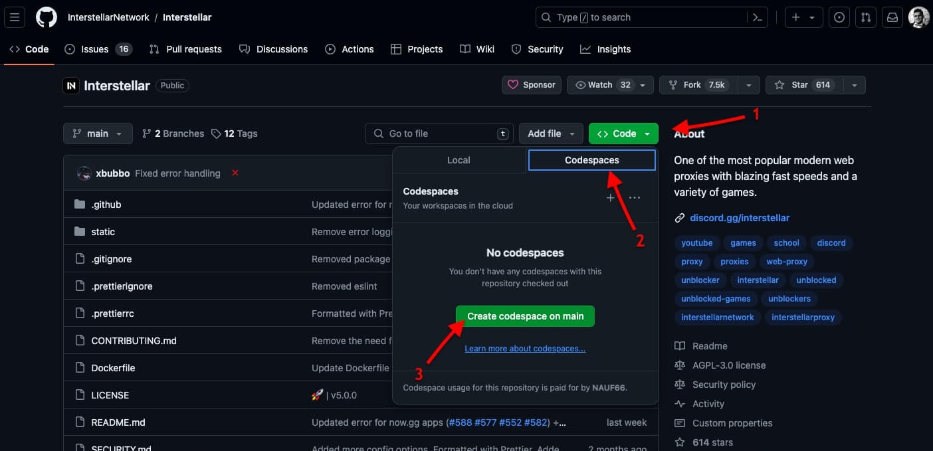Open the README.md file
Viewport: 933px width, 451px height.
tap(118, 422)
